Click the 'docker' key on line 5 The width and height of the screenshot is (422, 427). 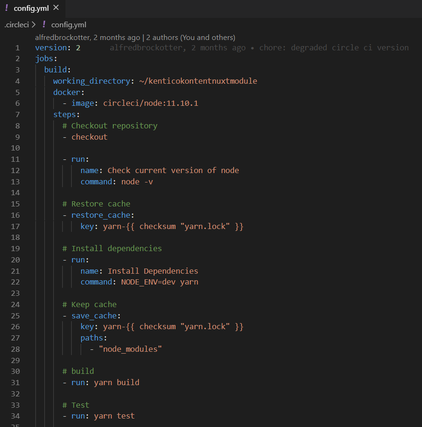coord(67,92)
